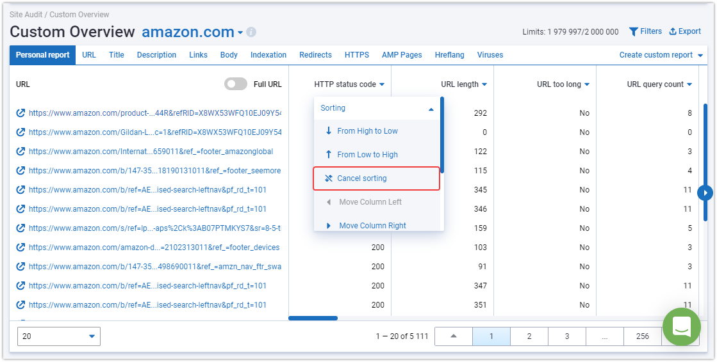Open the green chat widget
This screenshot has width=717, height=362.
click(681, 326)
